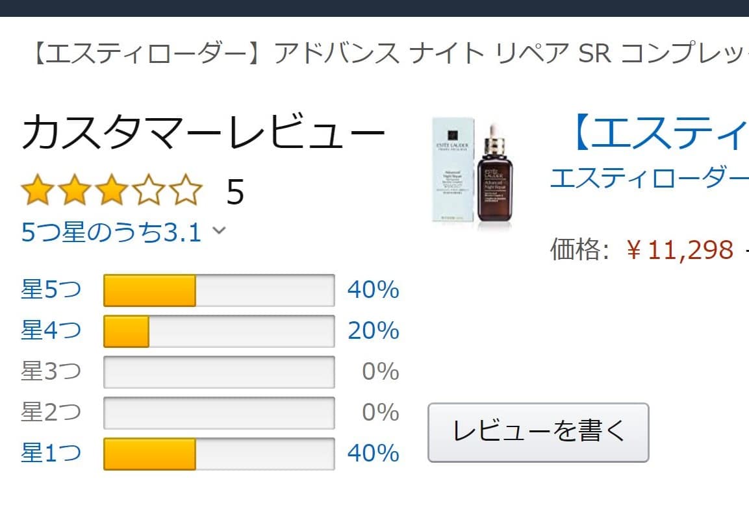Click the first gold rating star

[38, 191]
